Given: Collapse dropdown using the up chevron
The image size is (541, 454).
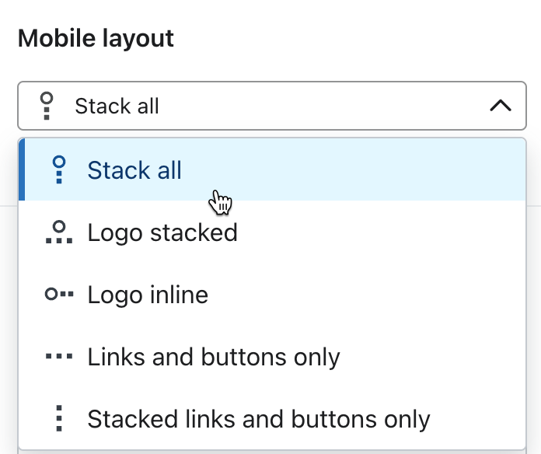Looking at the screenshot, I should coord(500,106).
